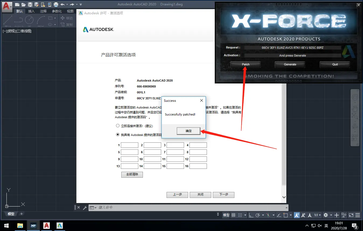The width and height of the screenshot is (363, 231).
Task: Expand Customize Quick Access Toolbar dropdown
Action: pos(81,5)
